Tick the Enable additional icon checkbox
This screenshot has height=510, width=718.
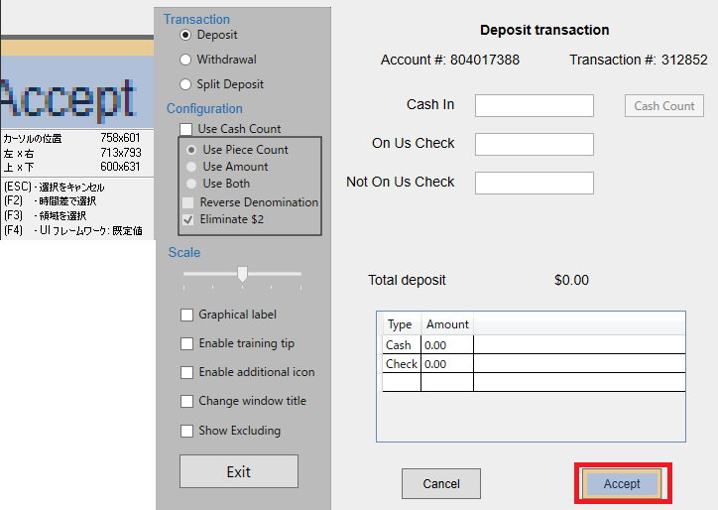(186, 372)
